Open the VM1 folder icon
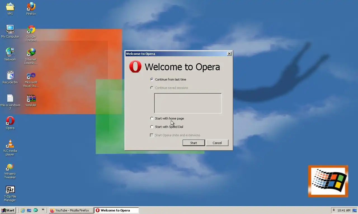This screenshot has height=214, width=358. tap(10, 9)
